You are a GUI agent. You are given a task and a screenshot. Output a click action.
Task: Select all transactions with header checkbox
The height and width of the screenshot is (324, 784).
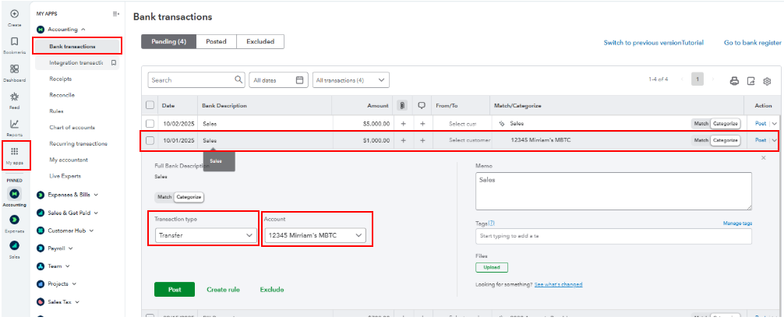pos(150,105)
